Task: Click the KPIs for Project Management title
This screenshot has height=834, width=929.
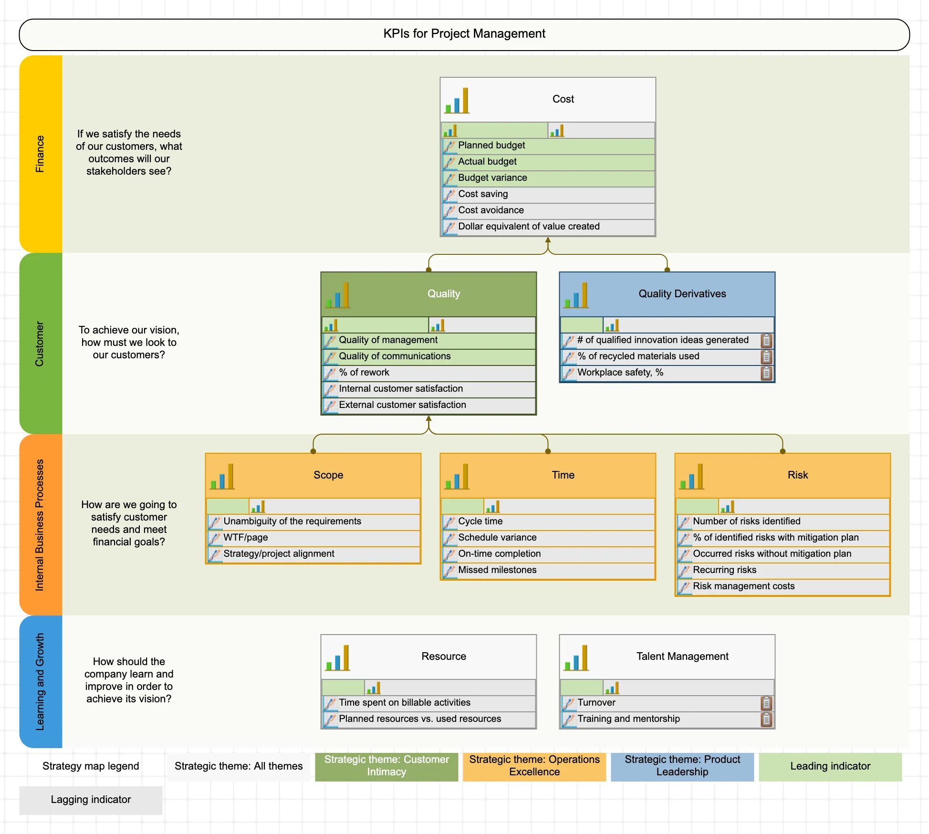Action: coord(464,34)
